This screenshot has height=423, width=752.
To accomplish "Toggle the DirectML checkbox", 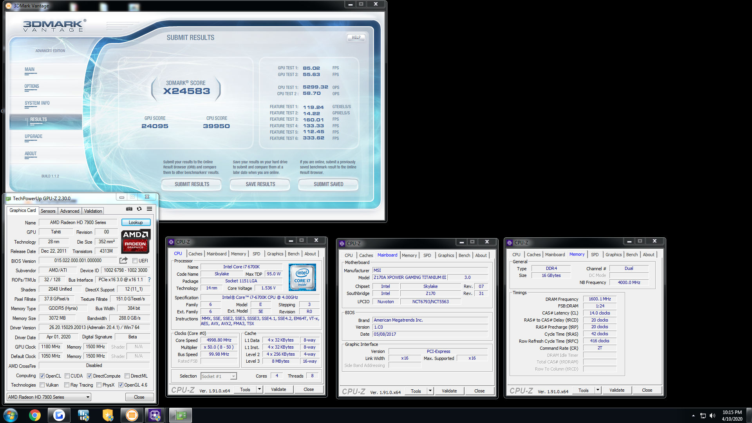I will [x=127, y=376].
